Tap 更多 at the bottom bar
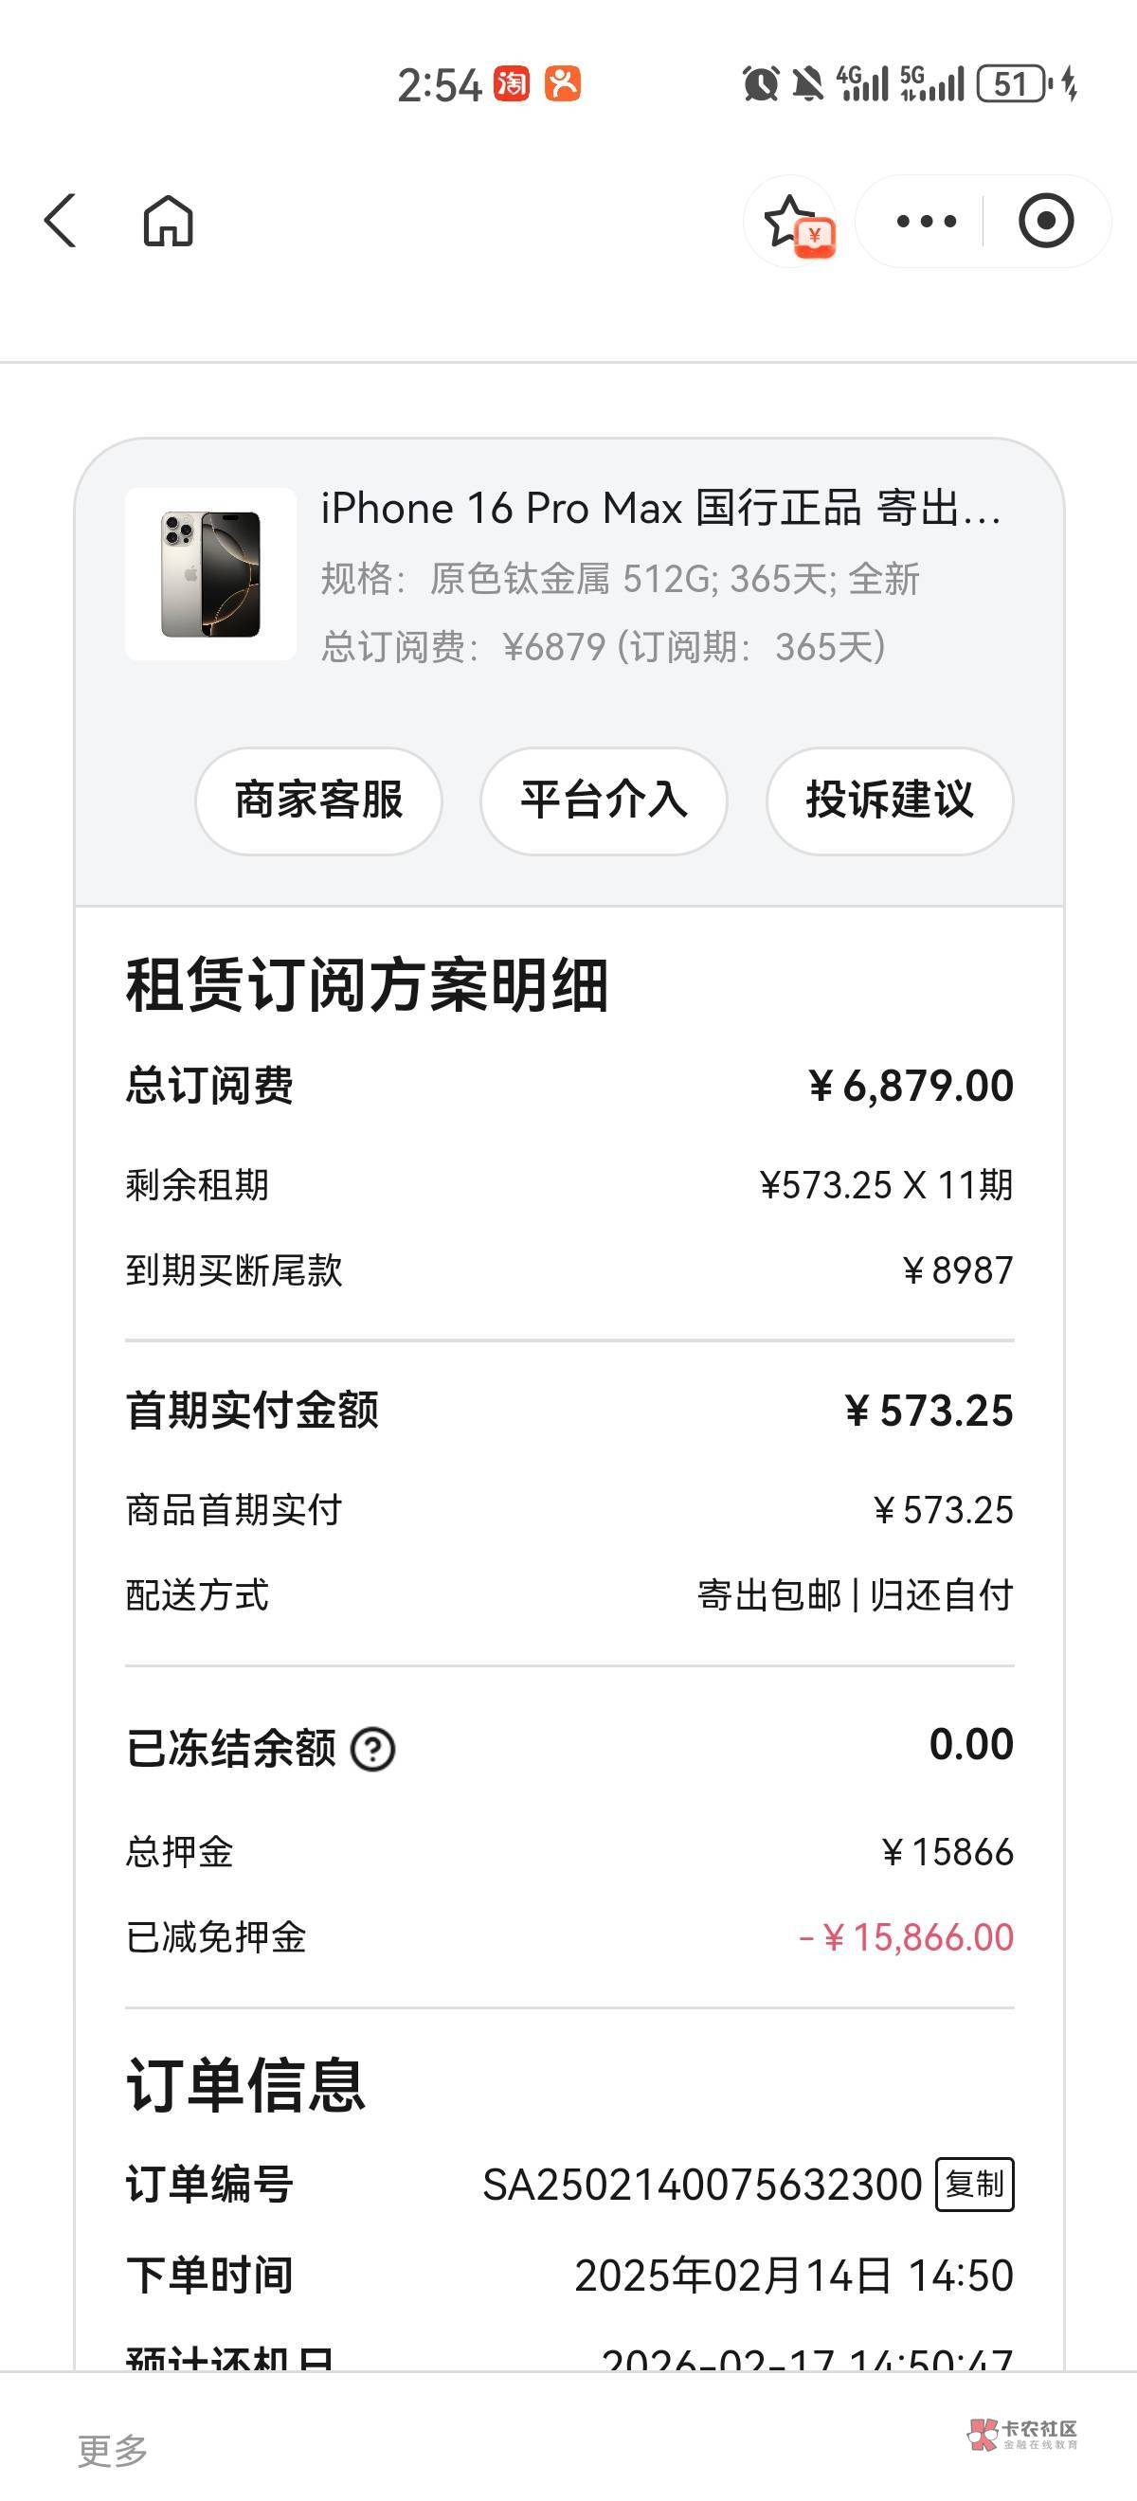The image size is (1137, 2501). (x=113, y=2450)
